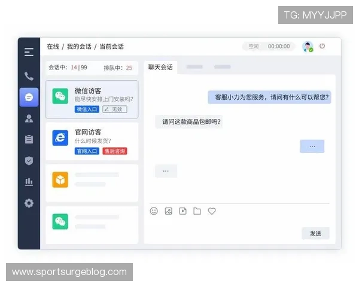Screen dimensions: 359x287
Task: Click the 发送 send button
Action: [x=315, y=233]
